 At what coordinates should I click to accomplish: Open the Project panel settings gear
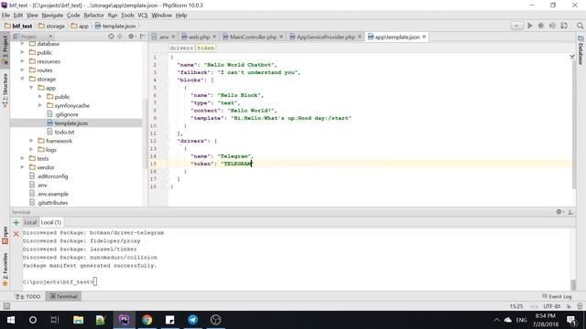[x=131, y=37]
